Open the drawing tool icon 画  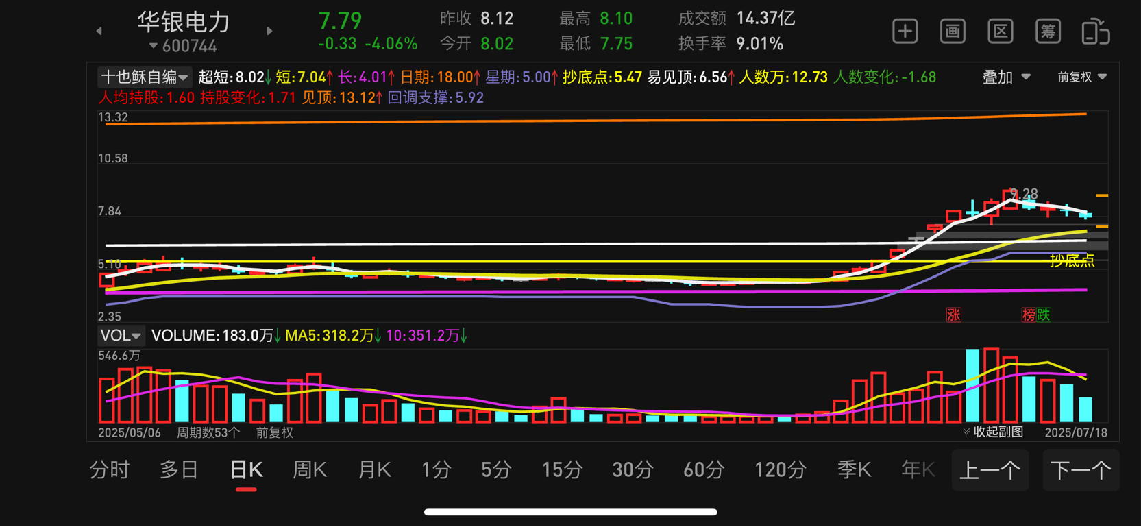tap(953, 32)
